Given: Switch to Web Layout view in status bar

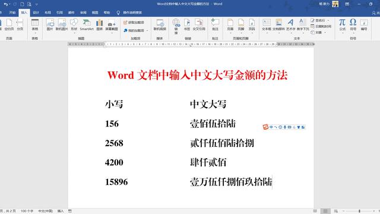Looking at the screenshot, I should [335, 211].
